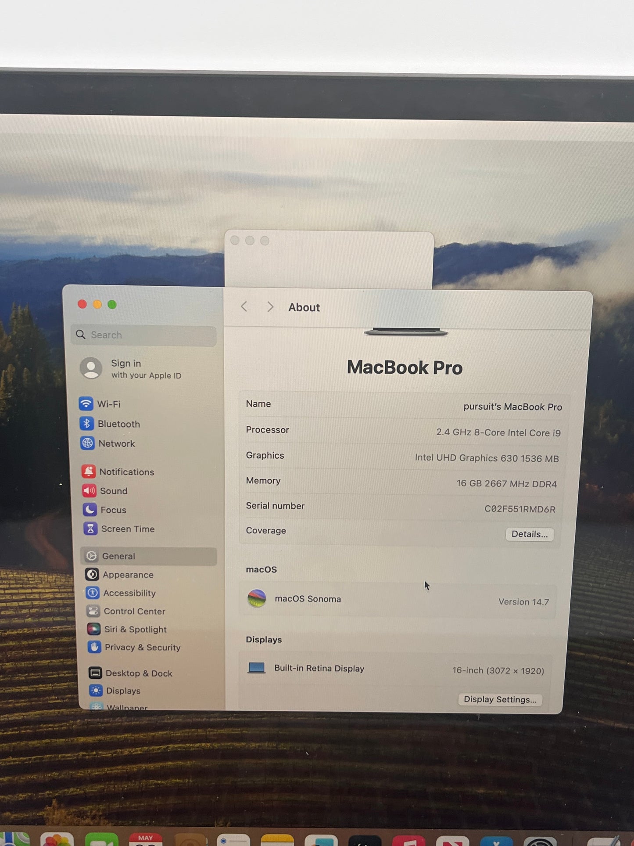Click the macOS Sonoma icon
This screenshot has width=634, height=846.
[257, 598]
